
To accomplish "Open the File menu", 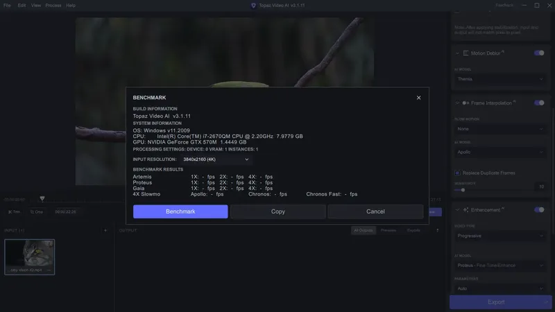I will click(x=7, y=6).
